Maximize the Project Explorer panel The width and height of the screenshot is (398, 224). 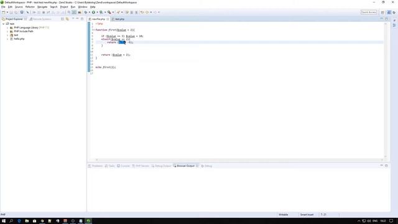point(82,19)
